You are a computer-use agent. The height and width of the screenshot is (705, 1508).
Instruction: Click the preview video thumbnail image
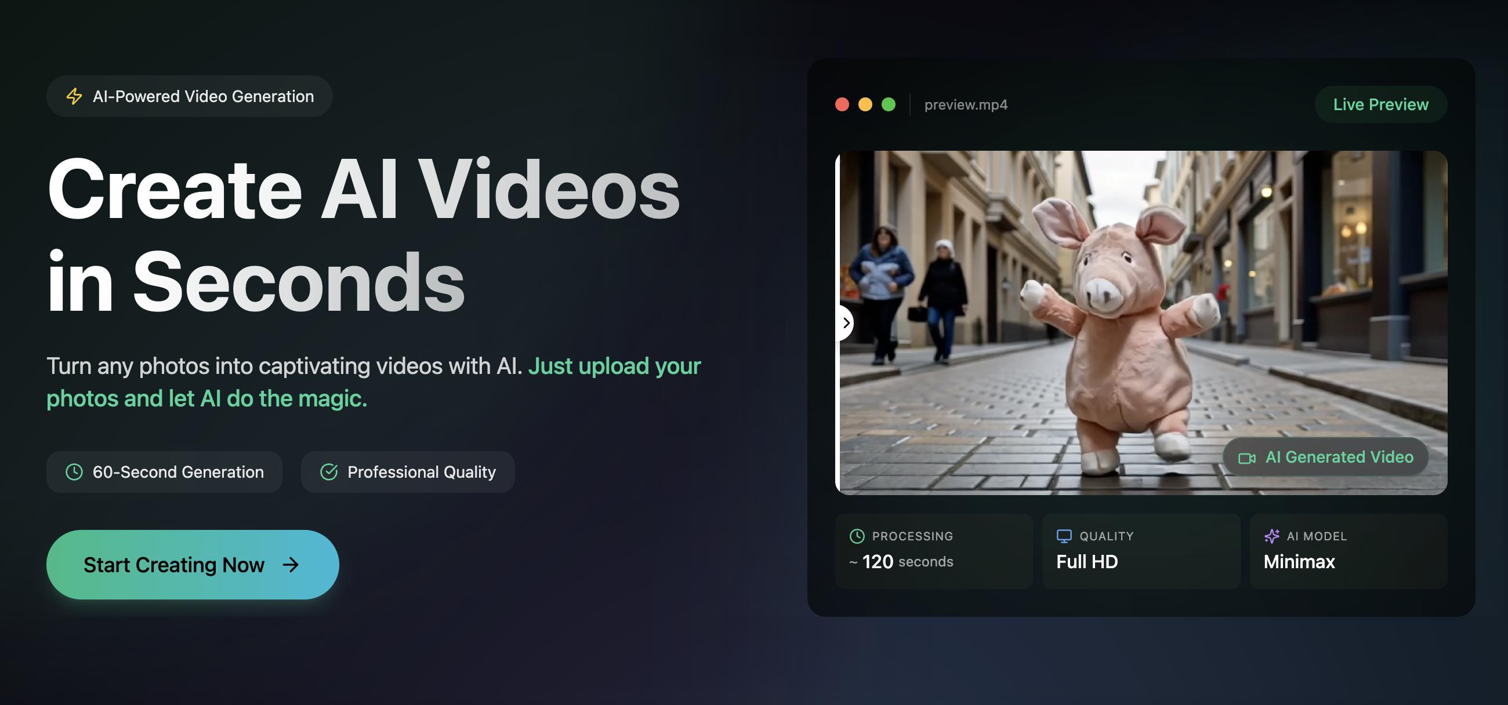point(1141,322)
